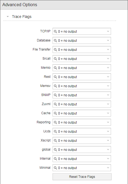Open the File Transfer dropdown arrow

point(108,49)
